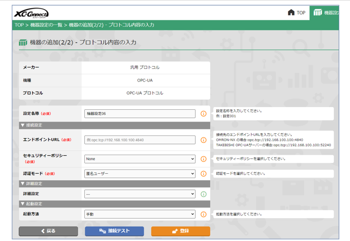Image resolution: width=350 pixels, height=241 pixels.
Task: Collapse the 接続設定 section header
Action: (31, 125)
